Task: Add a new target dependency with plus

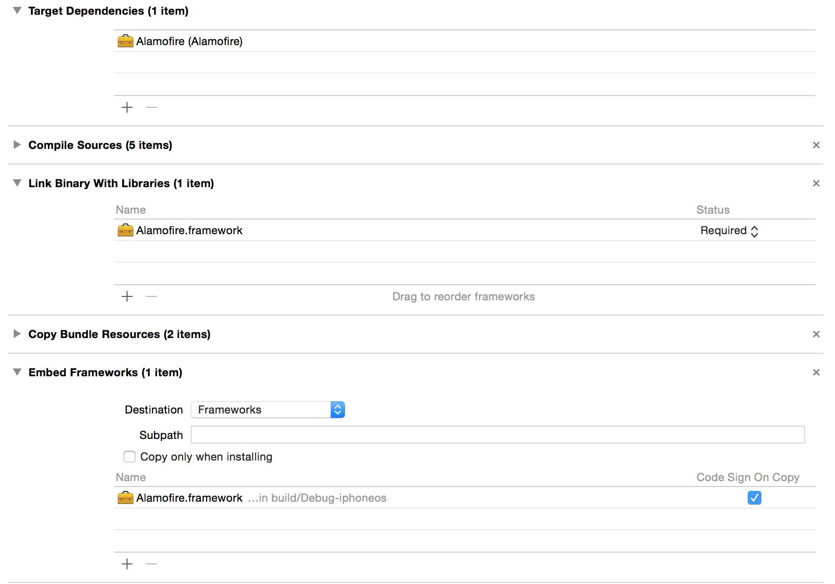Action: [x=127, y=107]
